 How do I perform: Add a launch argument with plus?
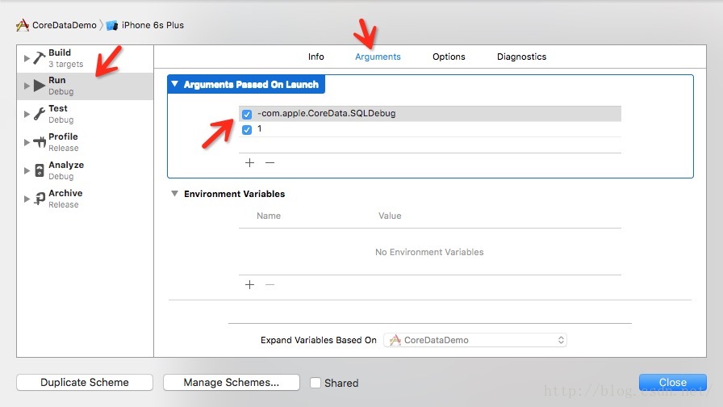[x=249, y=162]
